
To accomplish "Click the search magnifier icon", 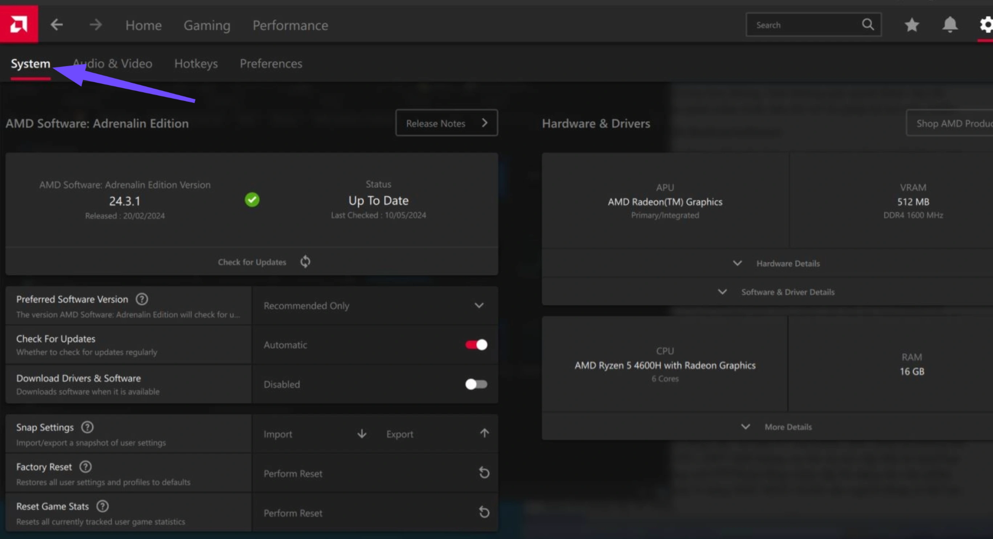I will click(868, 24).
